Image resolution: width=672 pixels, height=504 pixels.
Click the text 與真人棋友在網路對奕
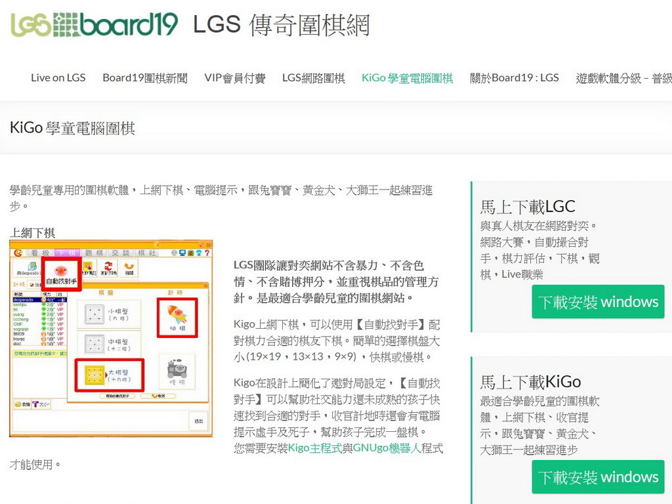coord(538,226)
